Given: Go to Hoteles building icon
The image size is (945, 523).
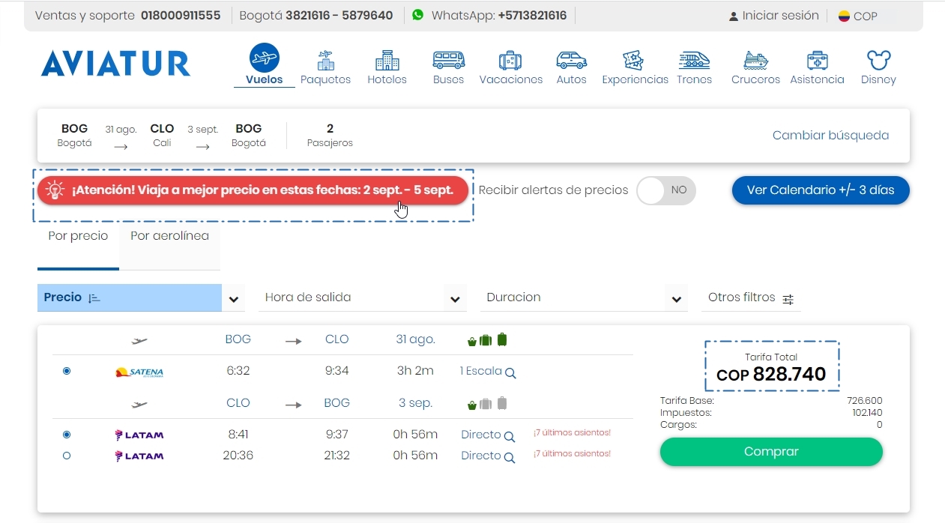Looking at the screenshot, I should 387,60.
